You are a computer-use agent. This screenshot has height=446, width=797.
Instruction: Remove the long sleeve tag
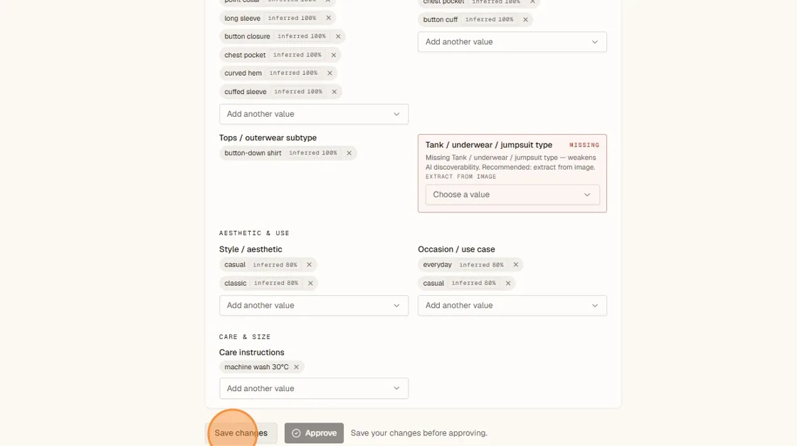coord(328,18)
